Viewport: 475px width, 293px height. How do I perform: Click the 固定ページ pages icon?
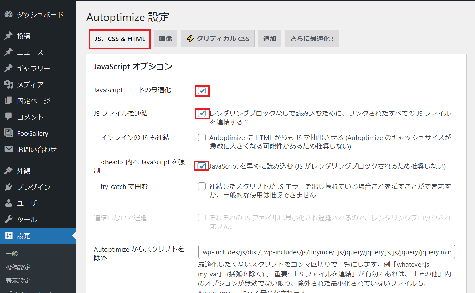pyautogui.click(x=9, y=101)
